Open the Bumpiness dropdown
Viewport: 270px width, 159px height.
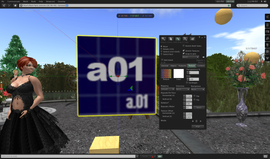[x=197, y=89]
